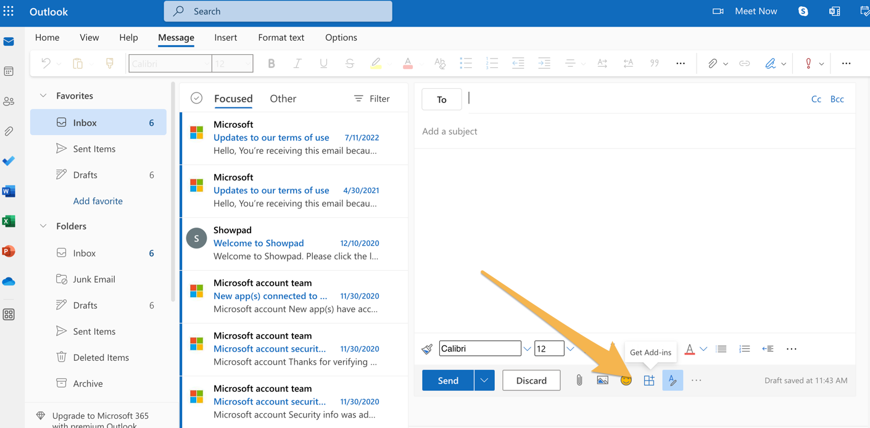This screenshot has height=428, width=870.
Task: Toggle bullet list in the ribbon
Action: click(x=466, y=63)
